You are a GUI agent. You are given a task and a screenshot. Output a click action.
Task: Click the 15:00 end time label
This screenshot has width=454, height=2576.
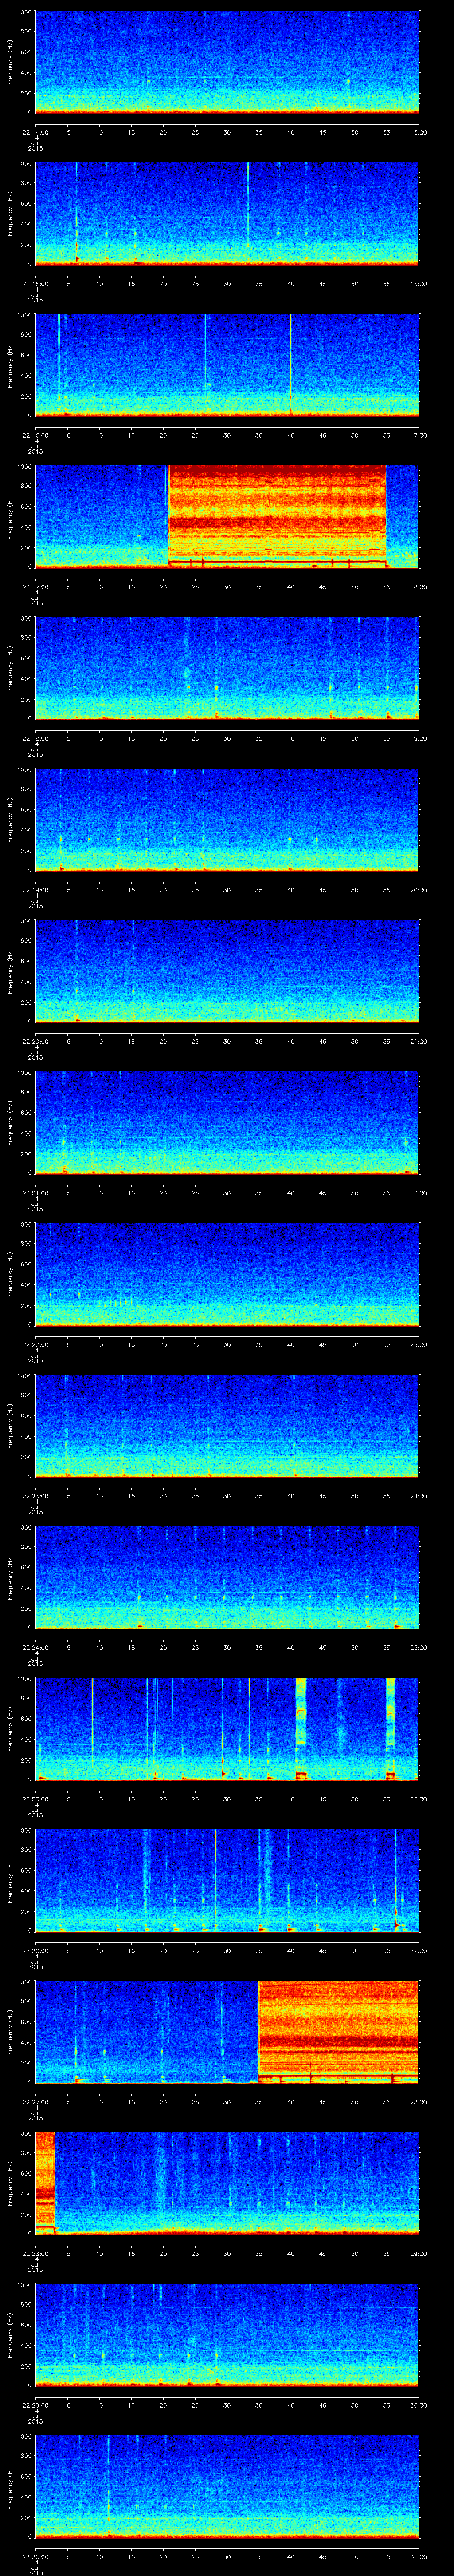(x=419, y=132)
